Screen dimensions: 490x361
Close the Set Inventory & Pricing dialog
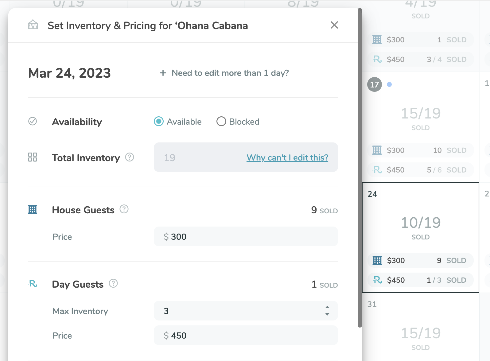click(x=334, y=25)
